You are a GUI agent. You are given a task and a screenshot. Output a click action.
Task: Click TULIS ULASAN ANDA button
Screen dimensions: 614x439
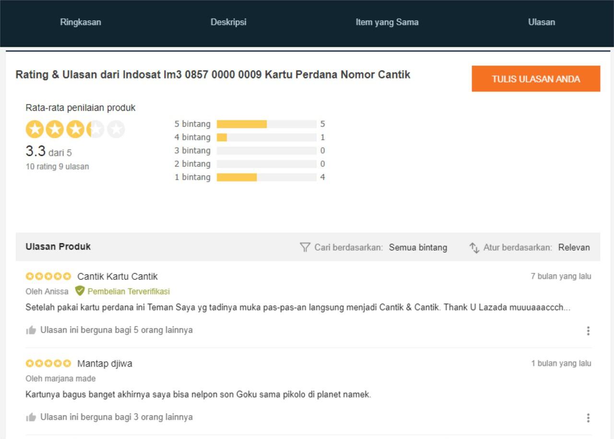click(536, 79)
